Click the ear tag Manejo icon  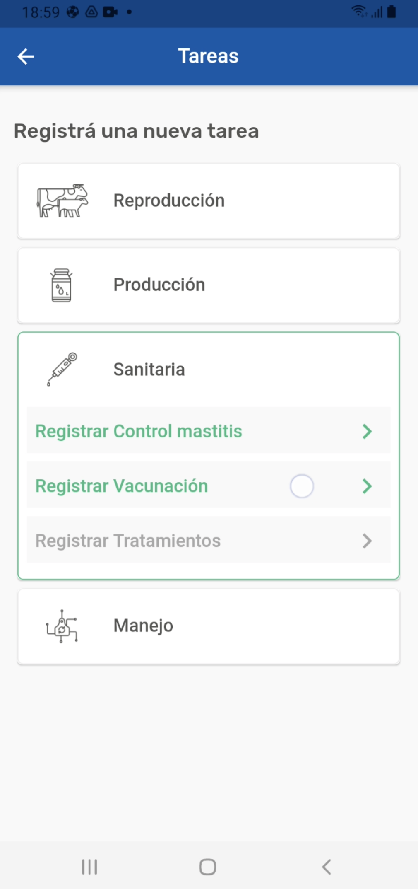pyautogui.click(x=62, y=626)
